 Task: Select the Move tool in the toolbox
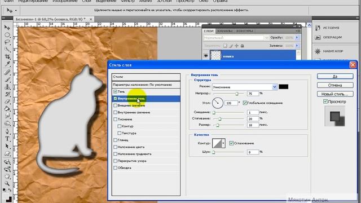[7, 28]
